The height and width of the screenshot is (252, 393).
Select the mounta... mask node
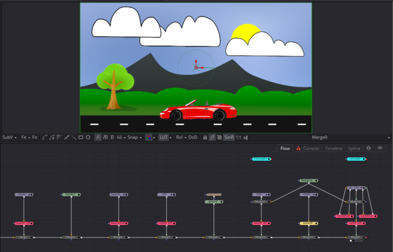click(x=119, y=194)
